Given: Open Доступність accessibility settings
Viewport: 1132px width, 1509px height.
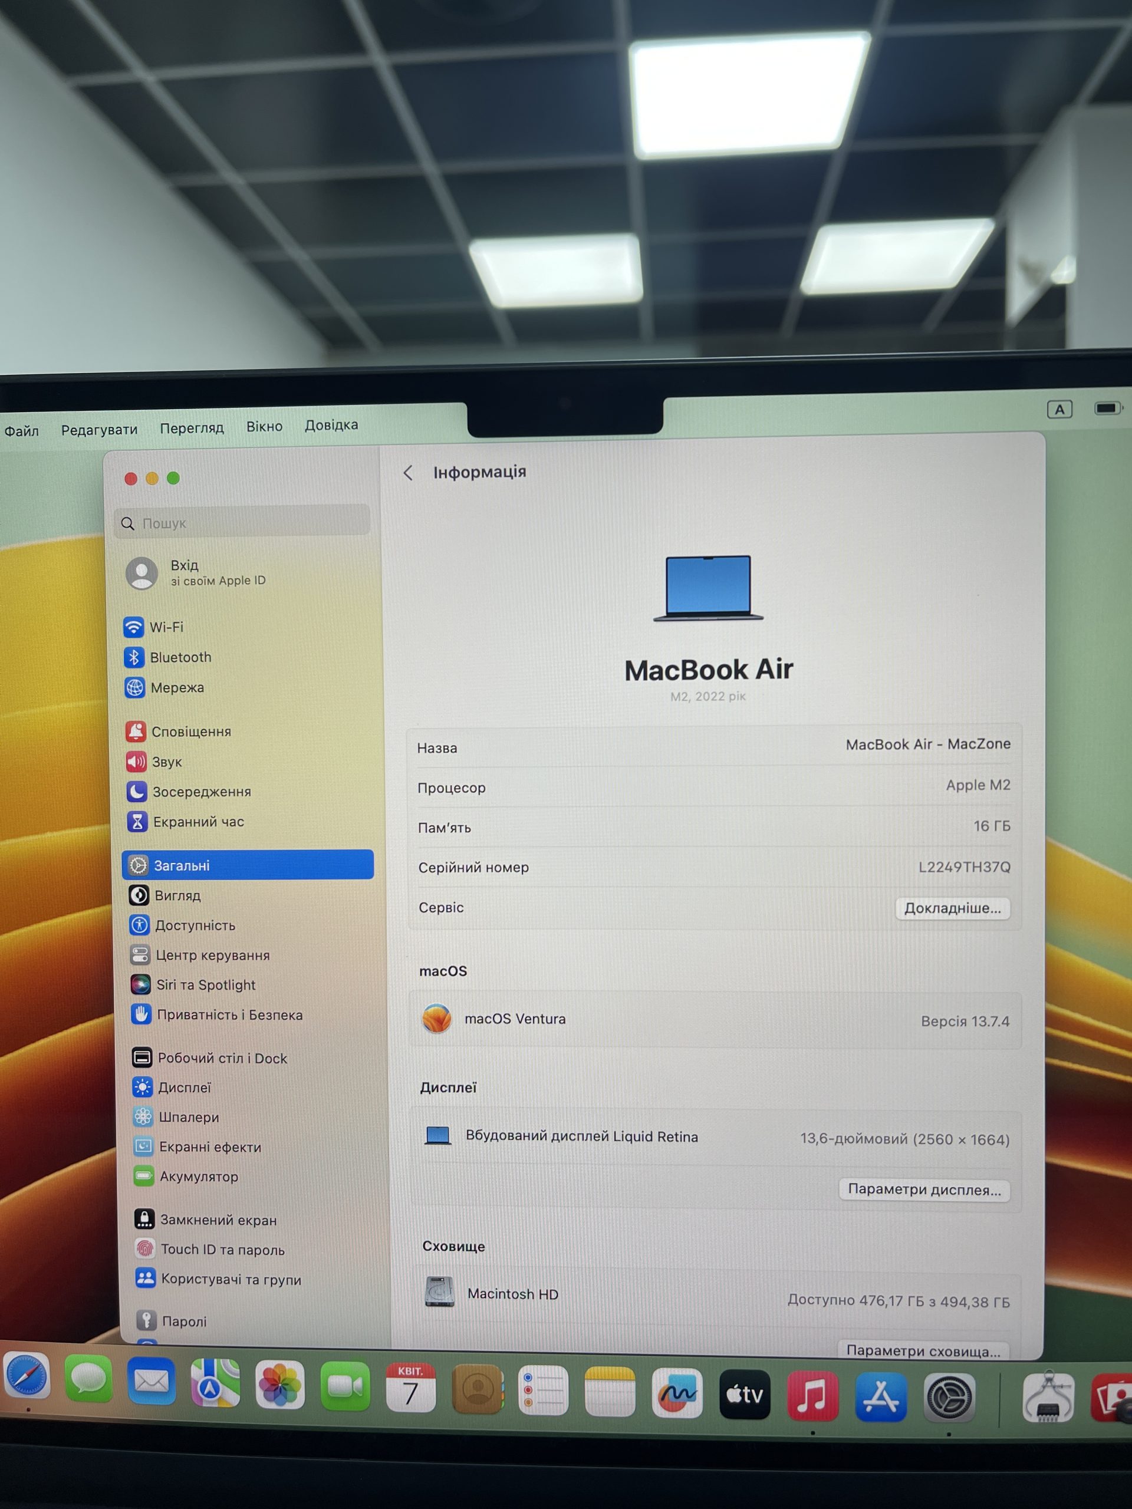Looking at the screenshot, I should (182, 925).
